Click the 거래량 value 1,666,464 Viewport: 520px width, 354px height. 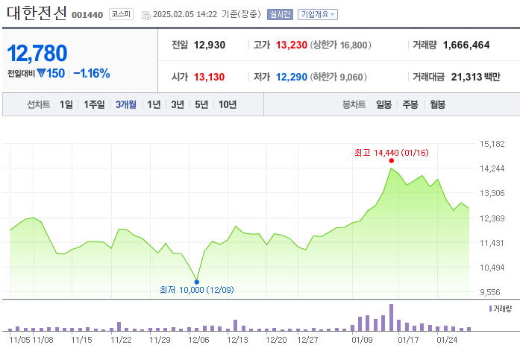tap(466, 45)
